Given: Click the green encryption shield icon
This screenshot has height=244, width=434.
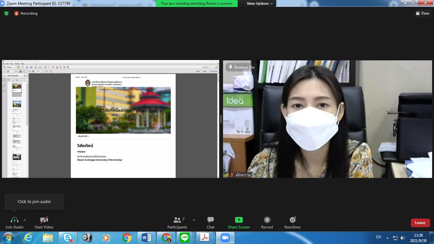Looking at the screenshot, I should click(x=6, y=13).
